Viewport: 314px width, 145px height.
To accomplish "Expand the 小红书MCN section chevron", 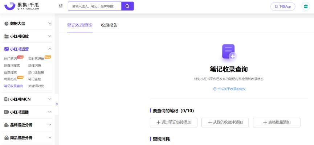I will [50, 99].
